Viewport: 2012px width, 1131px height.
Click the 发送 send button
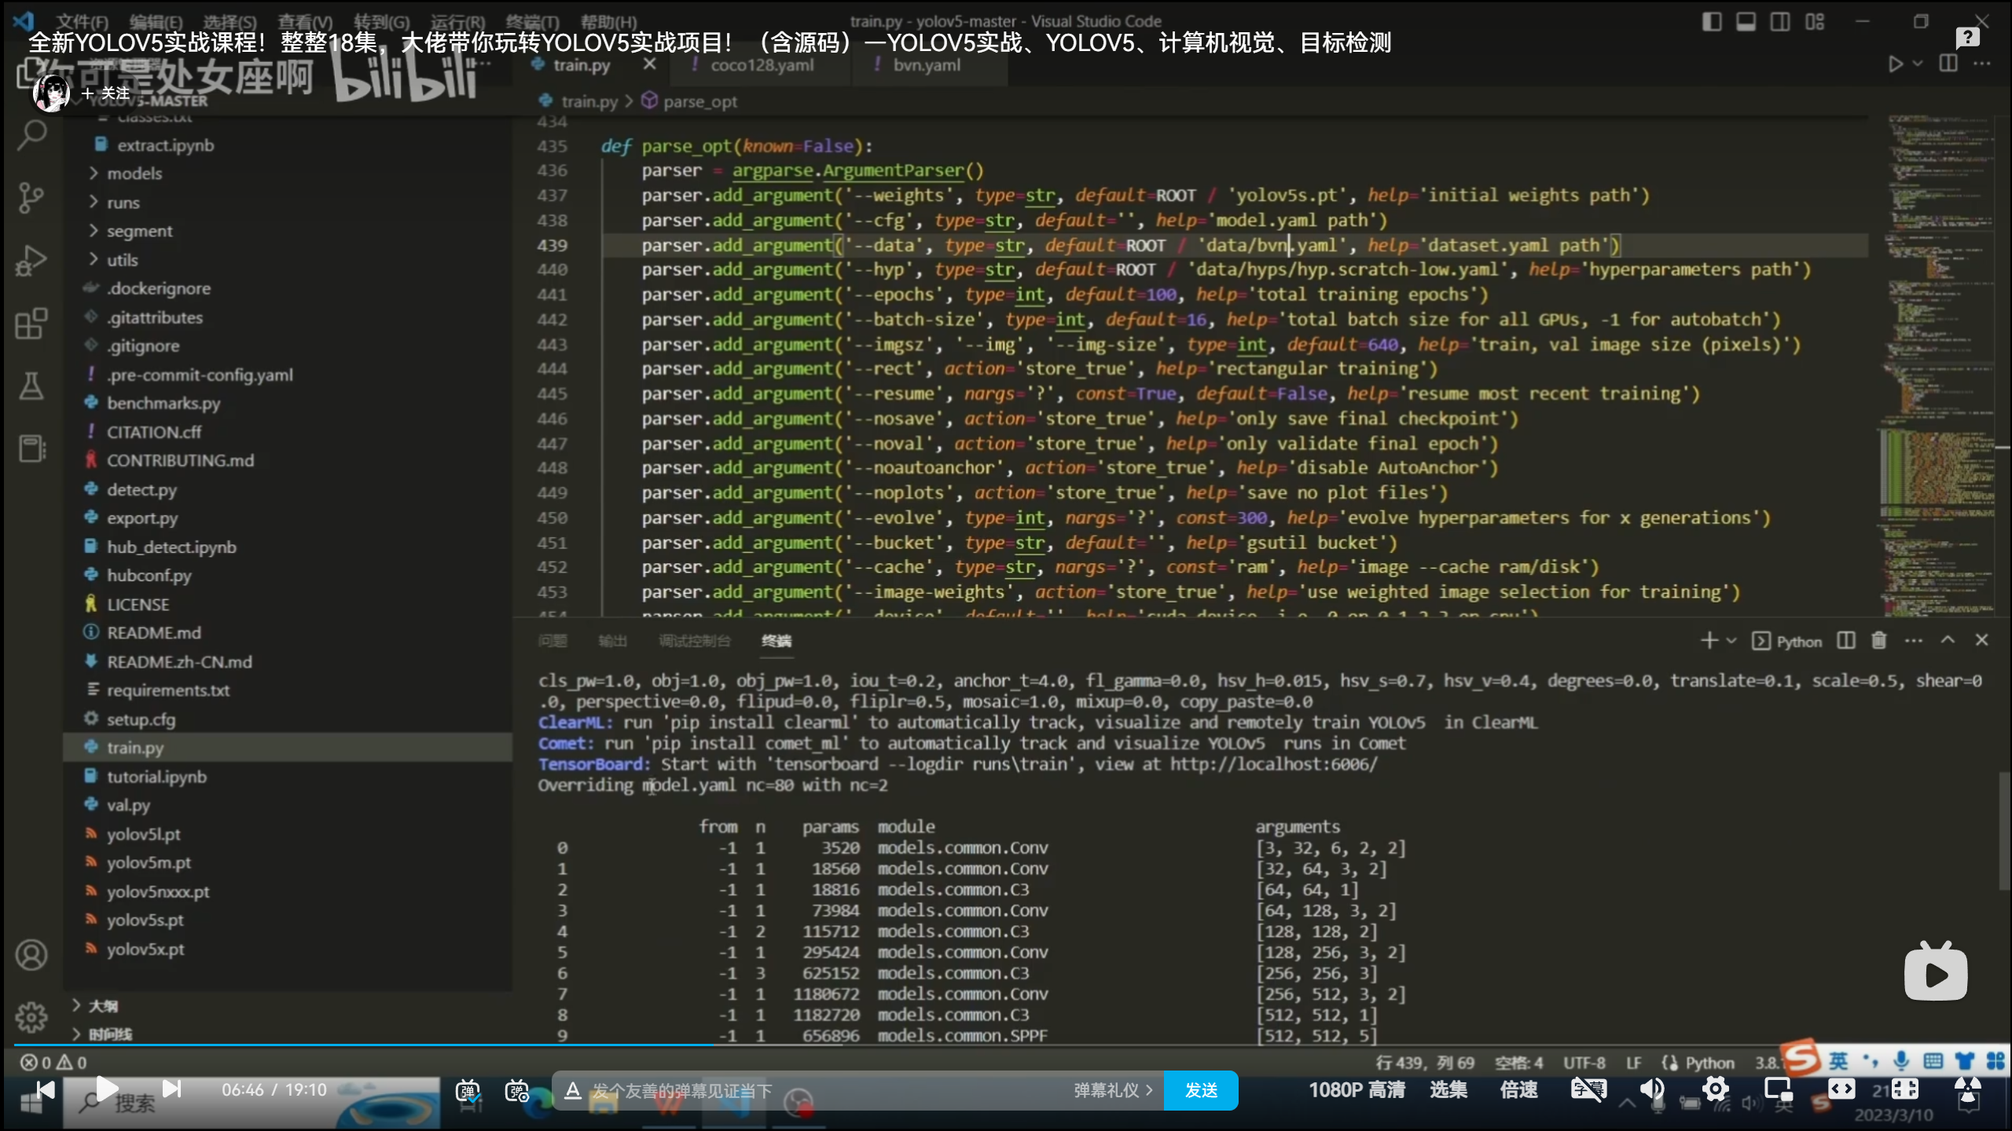[x=1200, y=1090]
